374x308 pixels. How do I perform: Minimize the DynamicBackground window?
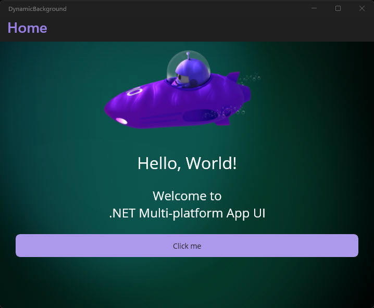click(x=314, y=8)
